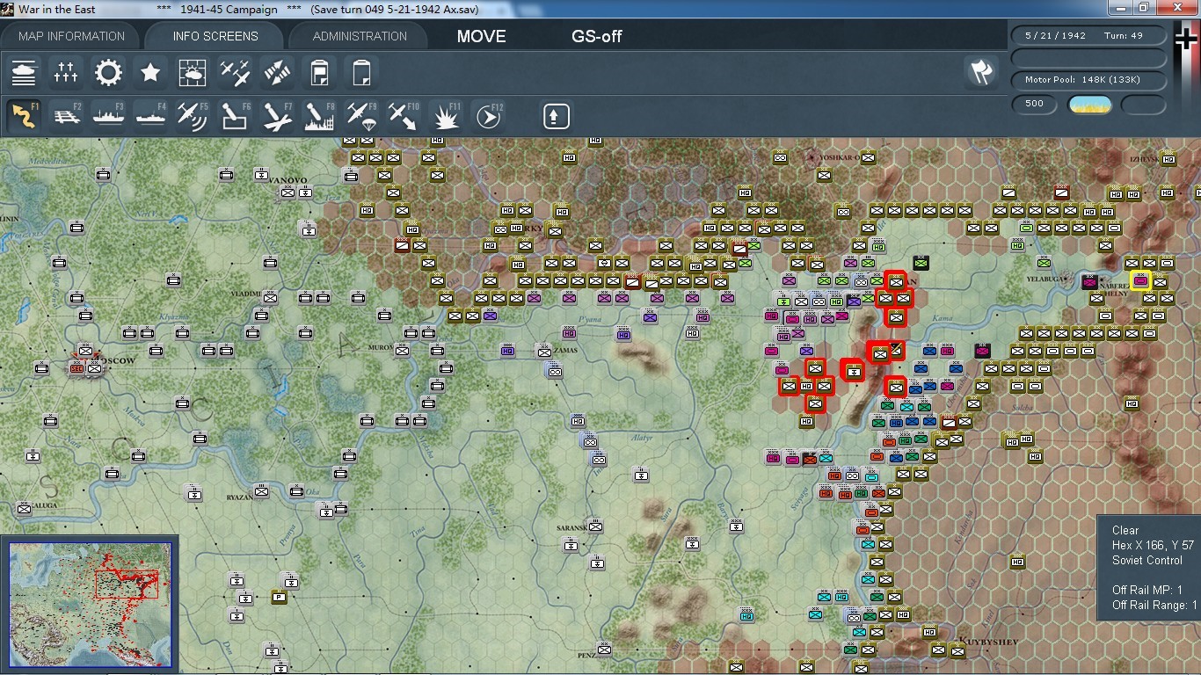Image resolution: width=1201 pixels, height=675 pixels.
Task: Select the yellow-highlighted unit counter
Action: (1140, 280)
